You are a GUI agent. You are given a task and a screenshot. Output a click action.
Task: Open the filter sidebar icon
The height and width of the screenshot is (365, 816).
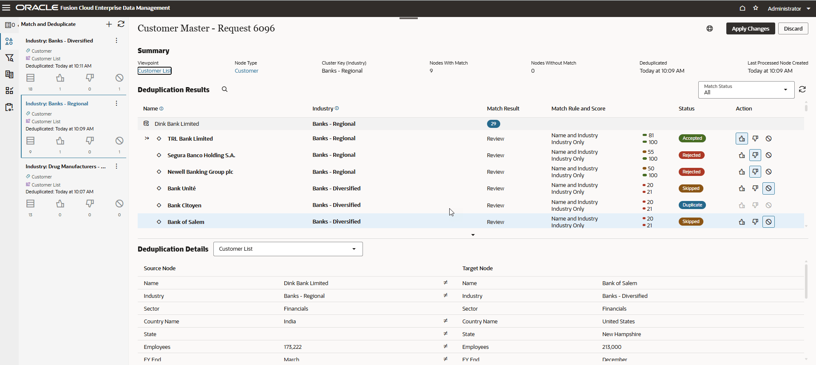pos(9,58)
